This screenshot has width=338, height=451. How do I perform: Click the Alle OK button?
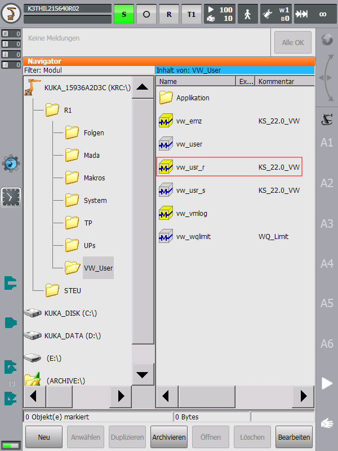click(293, 43)
